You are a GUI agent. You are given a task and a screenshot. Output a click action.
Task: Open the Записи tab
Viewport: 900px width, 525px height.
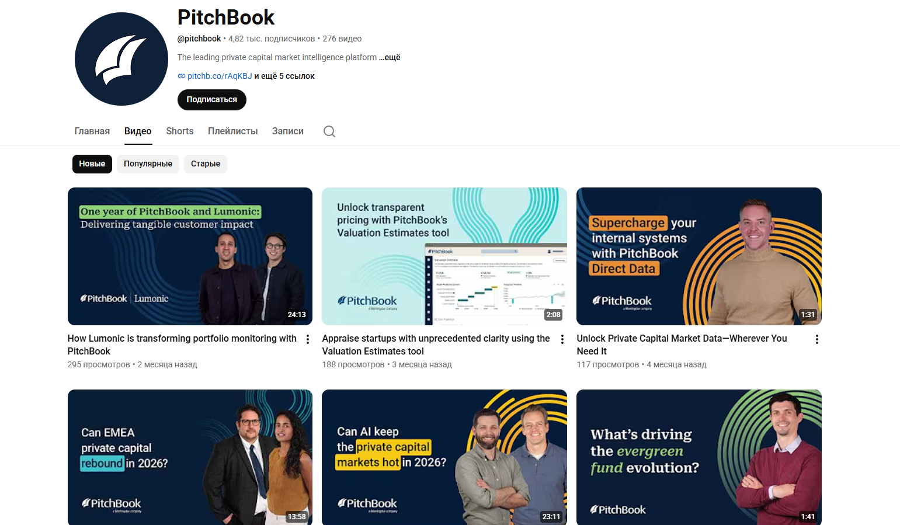click(288, 131)
